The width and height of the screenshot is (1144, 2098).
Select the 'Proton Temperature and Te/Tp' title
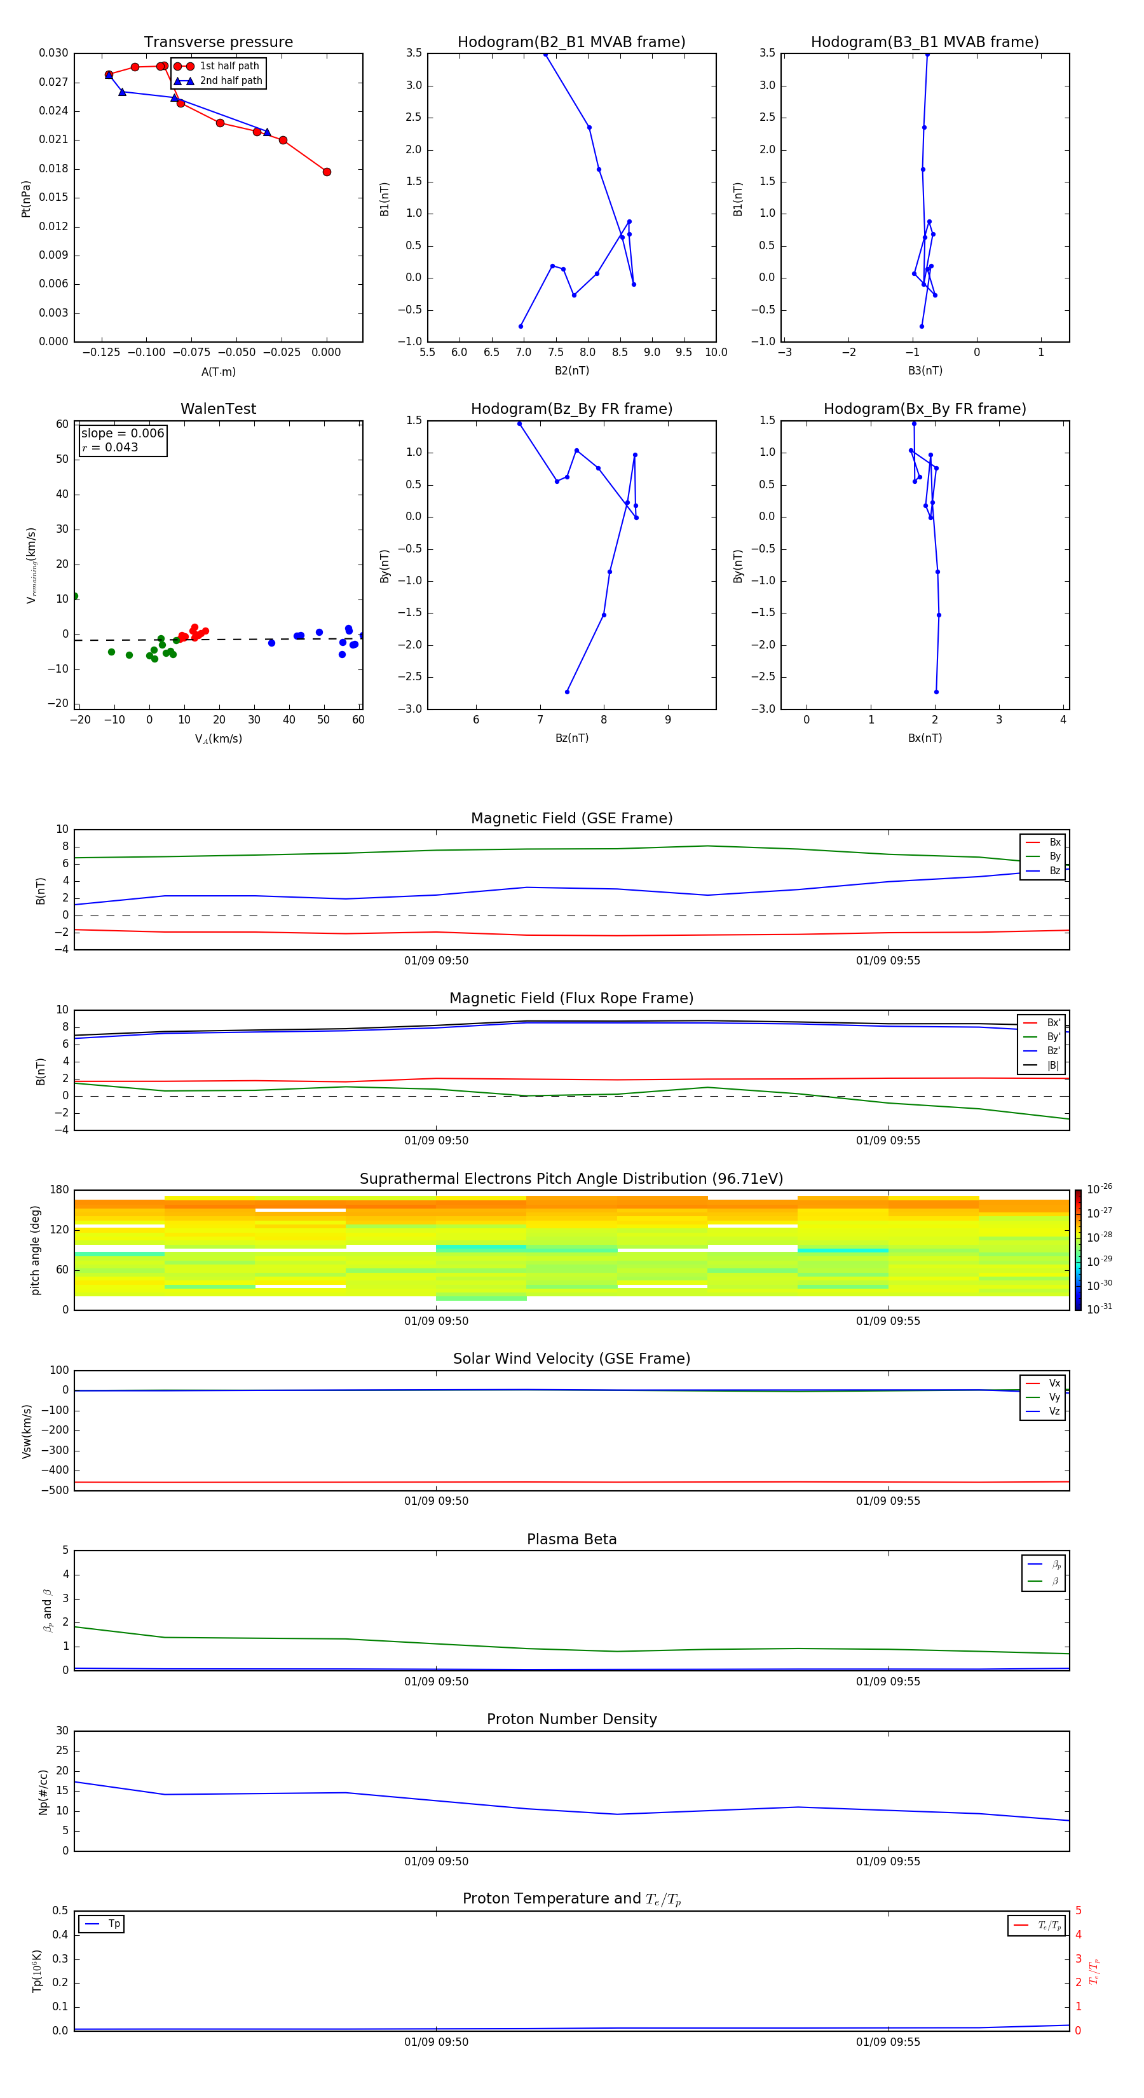coord(571,1899)
